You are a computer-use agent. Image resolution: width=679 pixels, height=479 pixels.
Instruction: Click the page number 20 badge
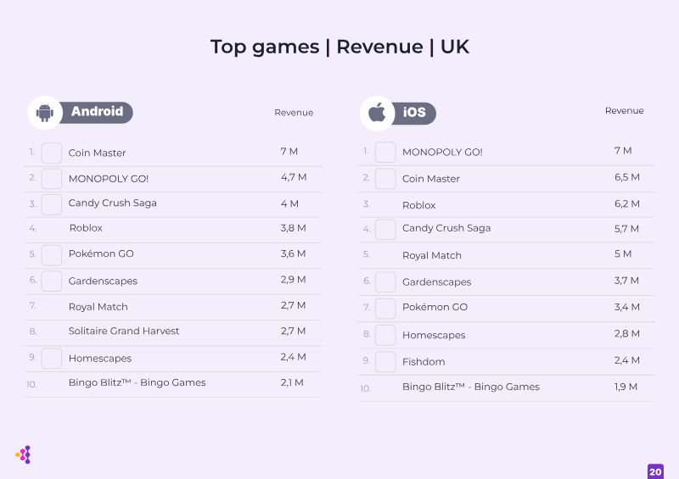coord(655,471)
